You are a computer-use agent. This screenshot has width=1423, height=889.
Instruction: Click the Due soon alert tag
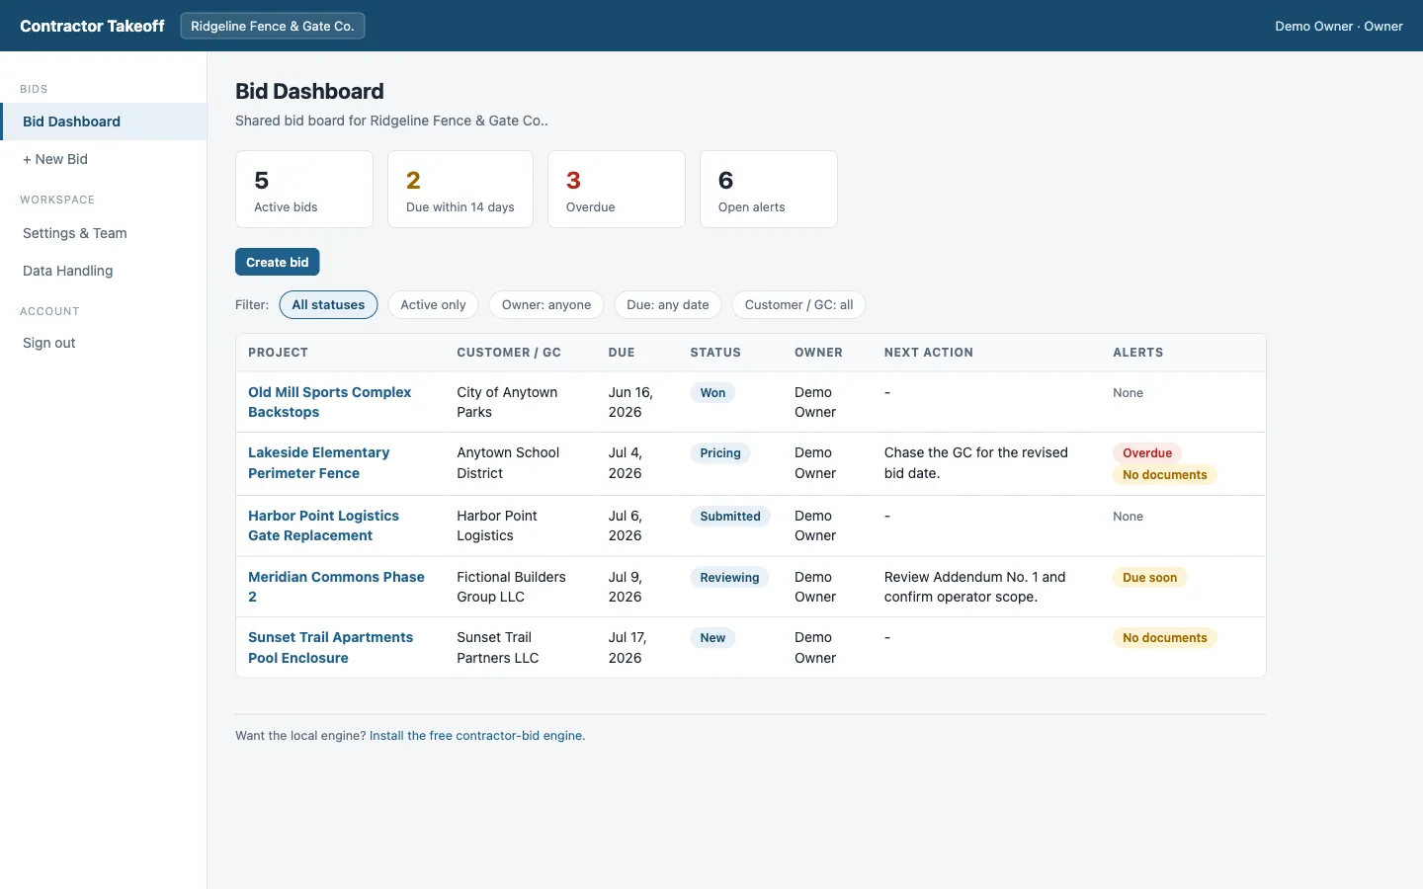tap(1149, 577)
